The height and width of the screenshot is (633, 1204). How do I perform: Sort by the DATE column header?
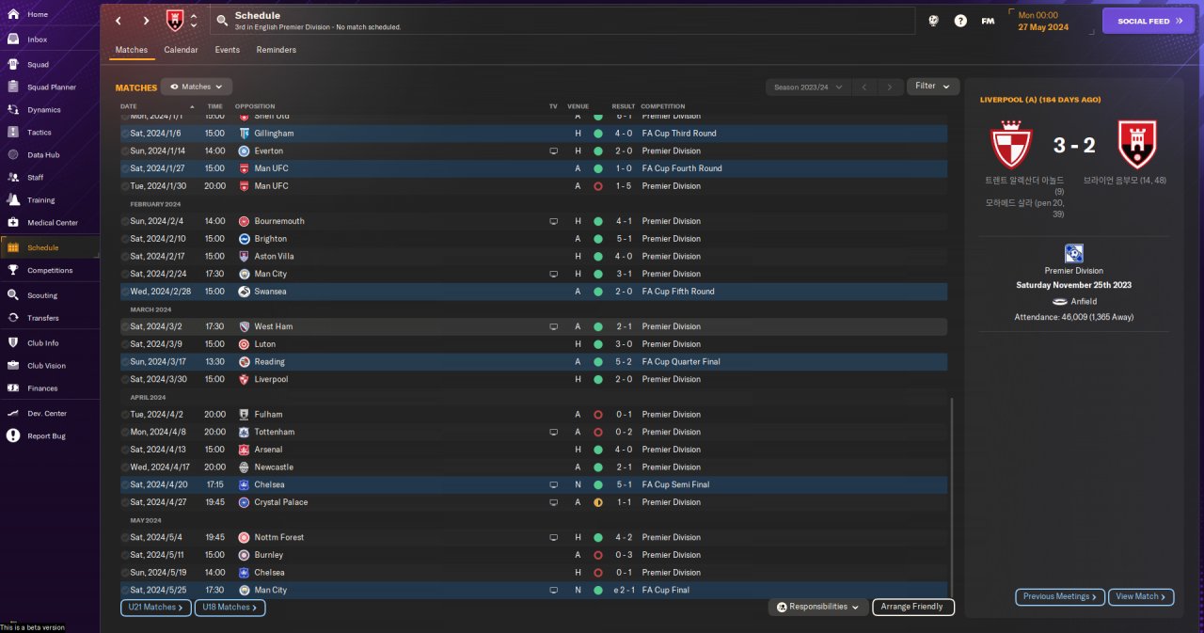pyautogui.click(x=129, y=106)
